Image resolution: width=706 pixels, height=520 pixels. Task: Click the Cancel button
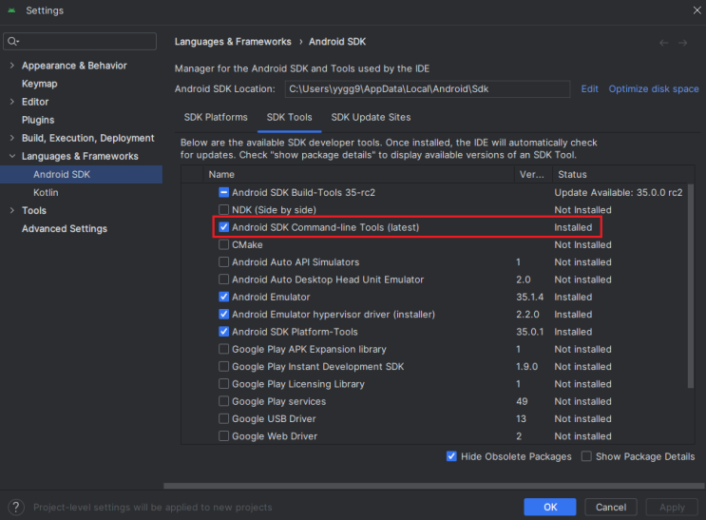pos(611,507)
